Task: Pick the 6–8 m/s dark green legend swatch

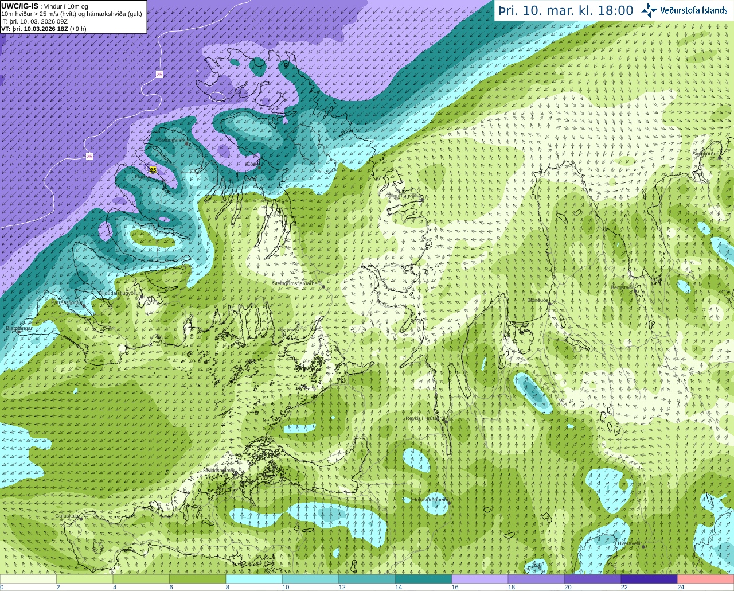Action: coord(198,579)
